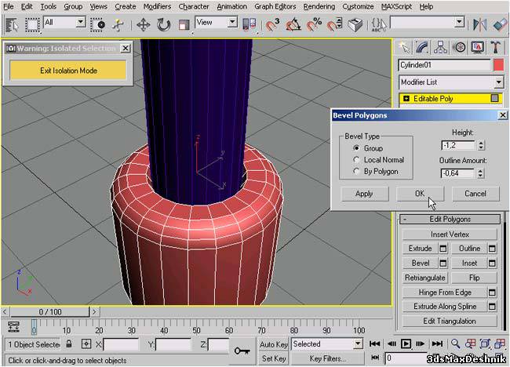The width and height of the screenshot is (510, 367).
Task: Toggle the Spinner Snap icon
Action: [x=334, y=25]
